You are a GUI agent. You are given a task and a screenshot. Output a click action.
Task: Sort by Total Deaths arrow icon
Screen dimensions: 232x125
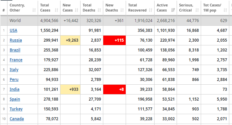[99, 10]
